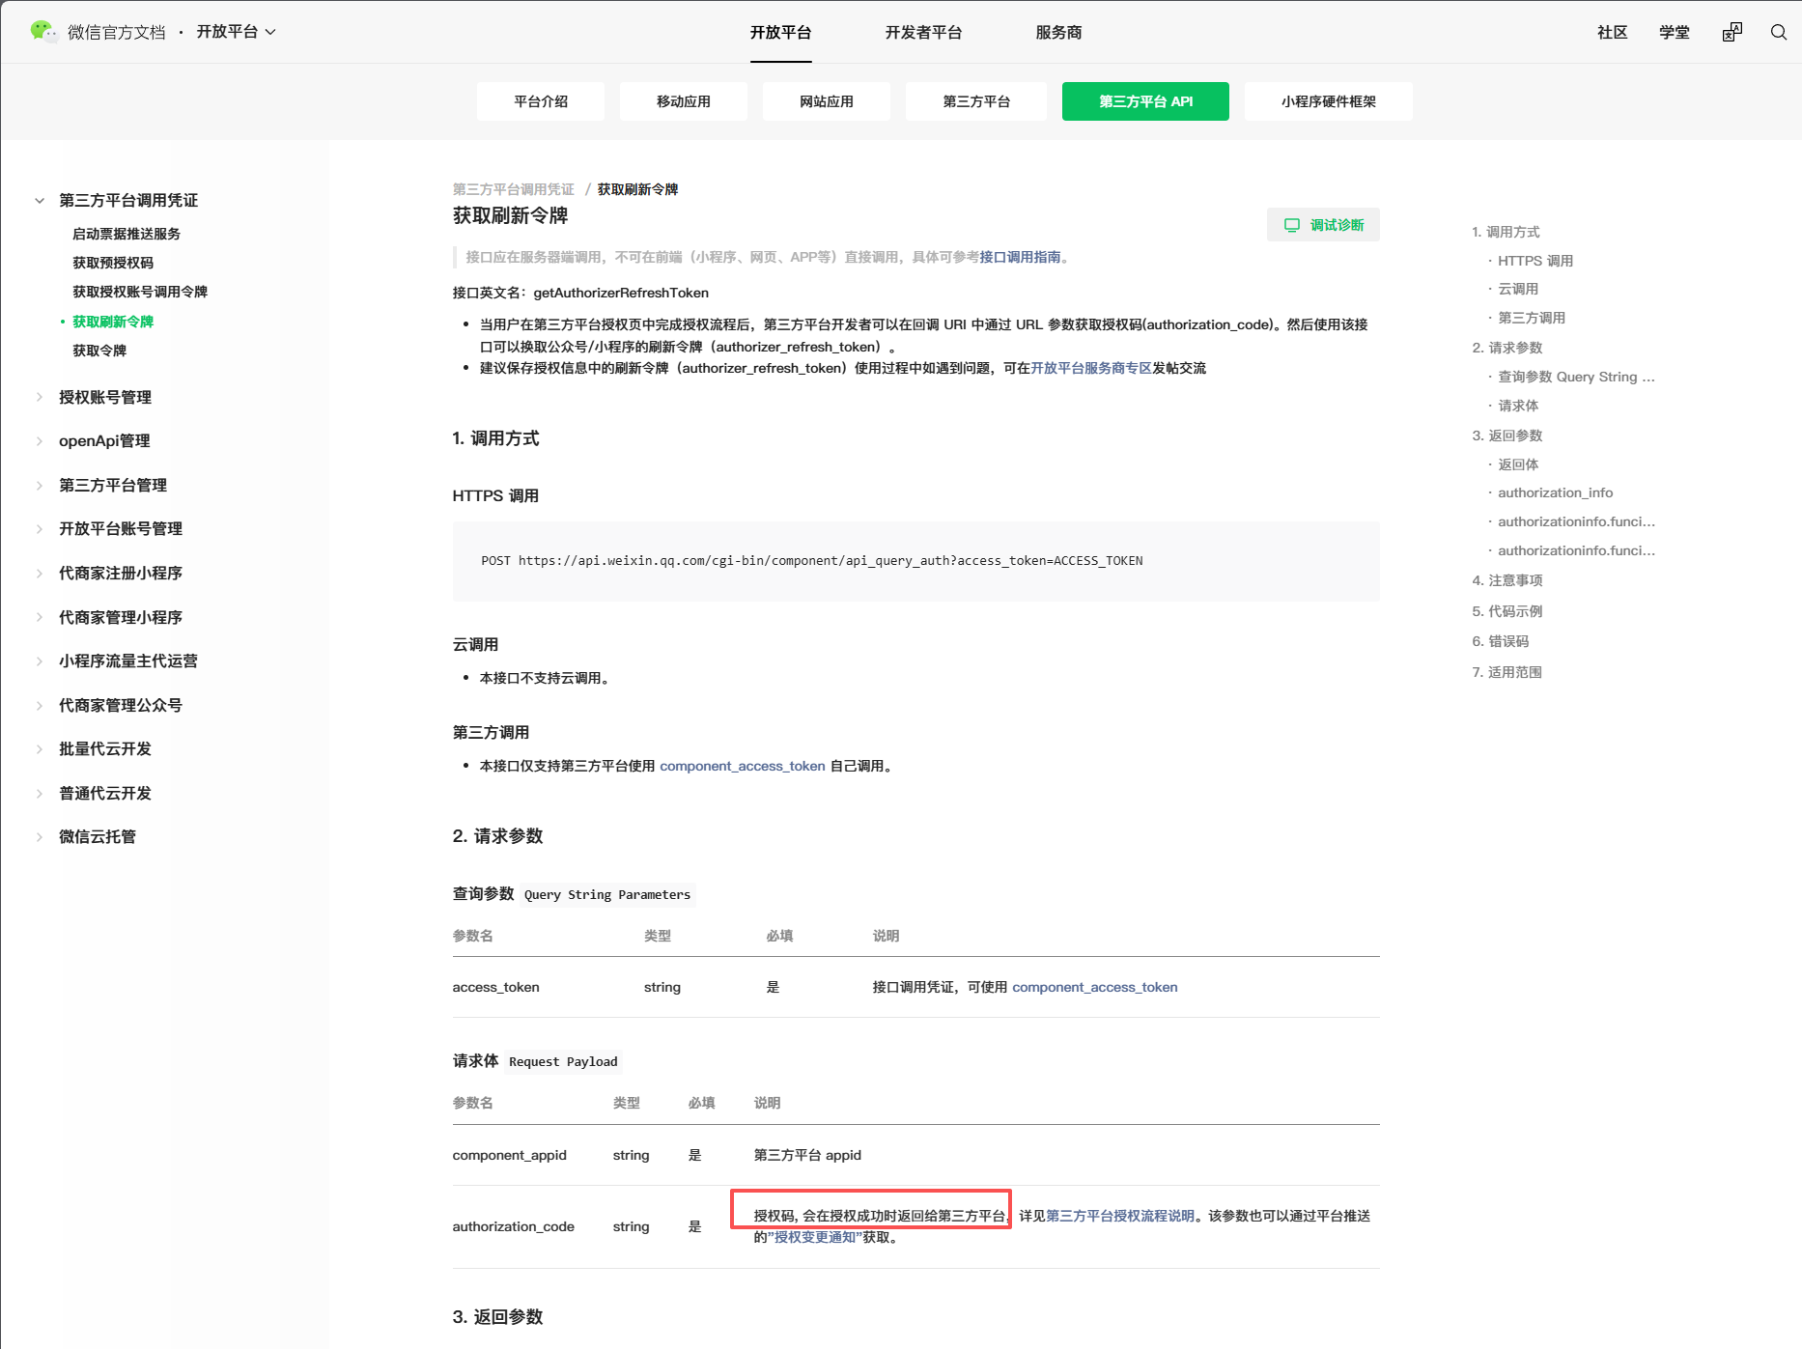Open the 开放平台服务商专区 link
Image resolution: width=1802 pixels, height=1349 pixels.
click(x=1091, y=368)
